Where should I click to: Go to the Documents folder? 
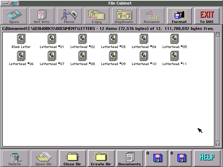click(x=130, y=158)
